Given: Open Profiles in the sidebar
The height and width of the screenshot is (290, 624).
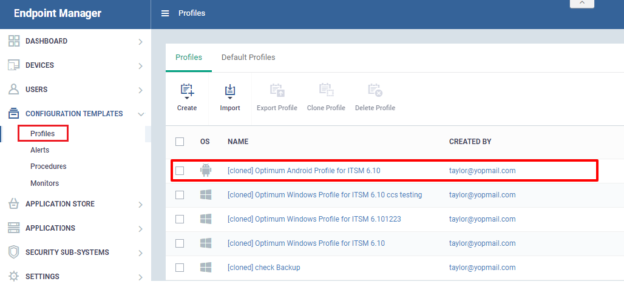Looking at the screenshot, I should click(42, 134).
